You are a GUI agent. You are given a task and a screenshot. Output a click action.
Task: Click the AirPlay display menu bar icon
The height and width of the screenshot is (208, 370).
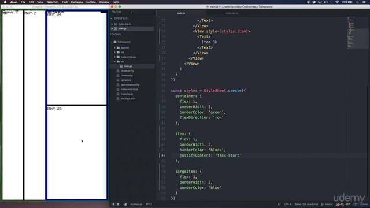(x=320, y=2)
